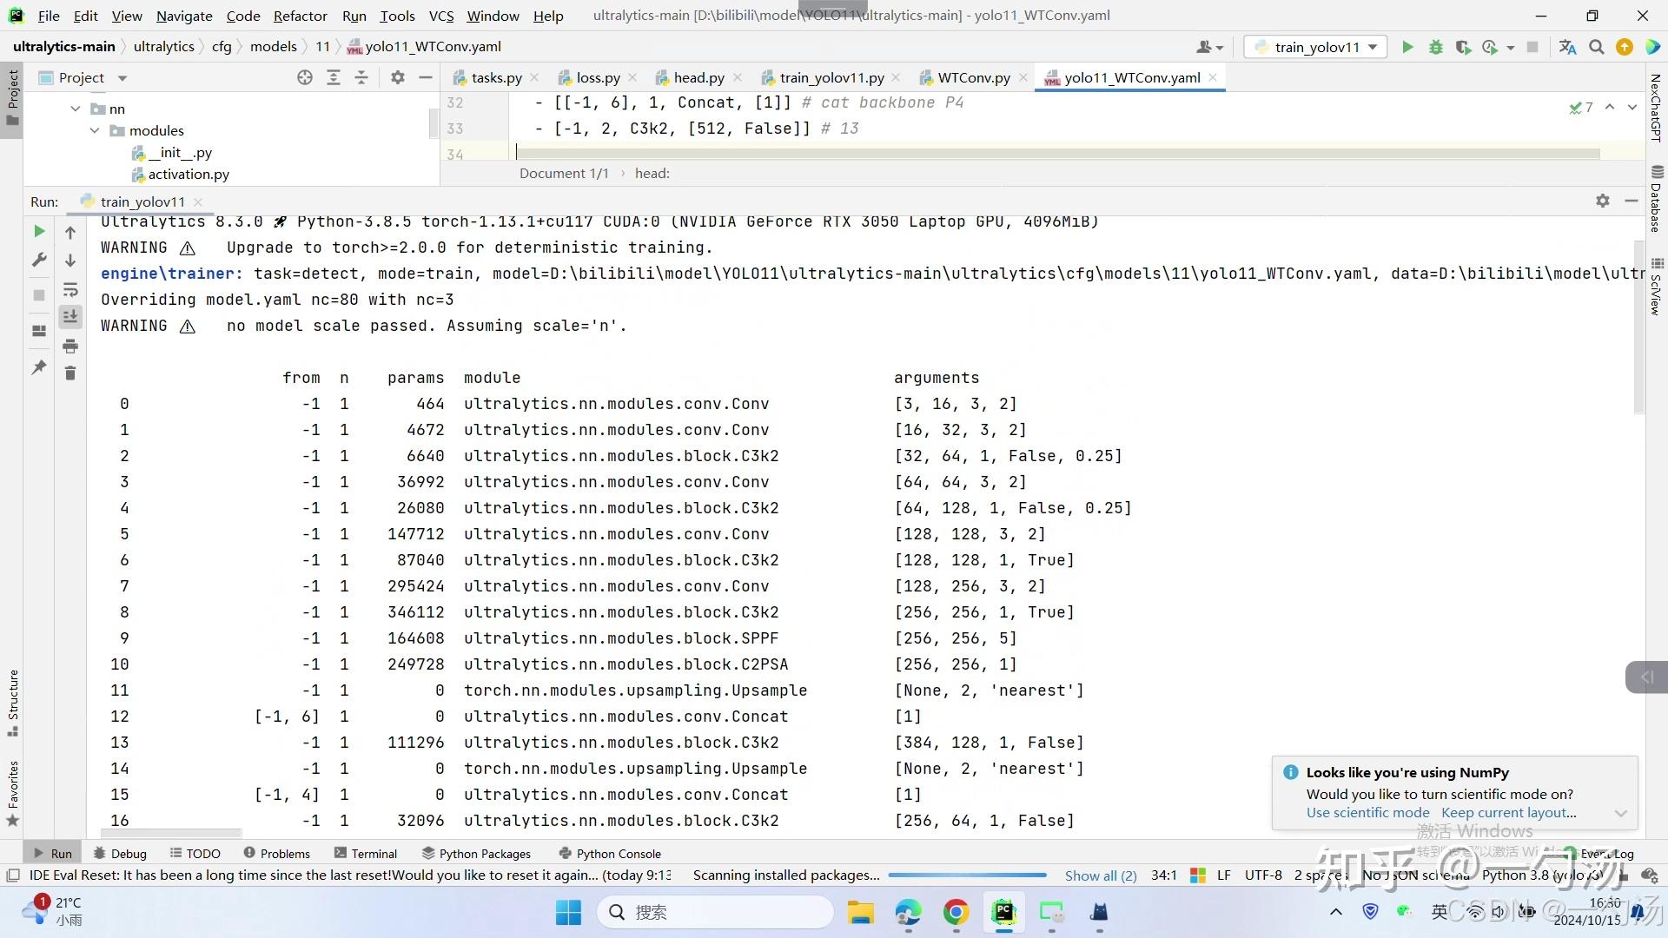This screenshot has height=938, width=1668.
Task: Switch to the WTConv.py editor tab
Action: point(973,77)
